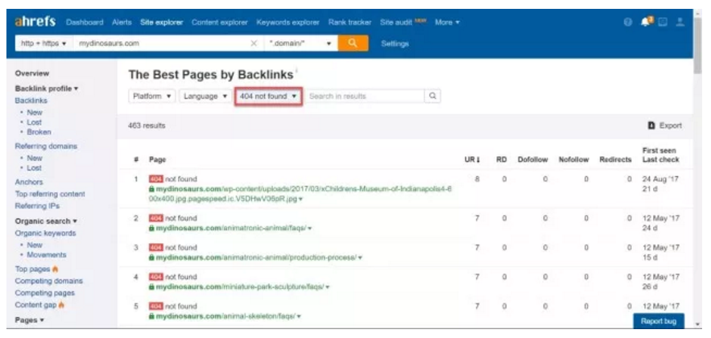Click the fire icon next to Top pages
This screenshot has width=711, height=338.
click(x=56, y=269)
